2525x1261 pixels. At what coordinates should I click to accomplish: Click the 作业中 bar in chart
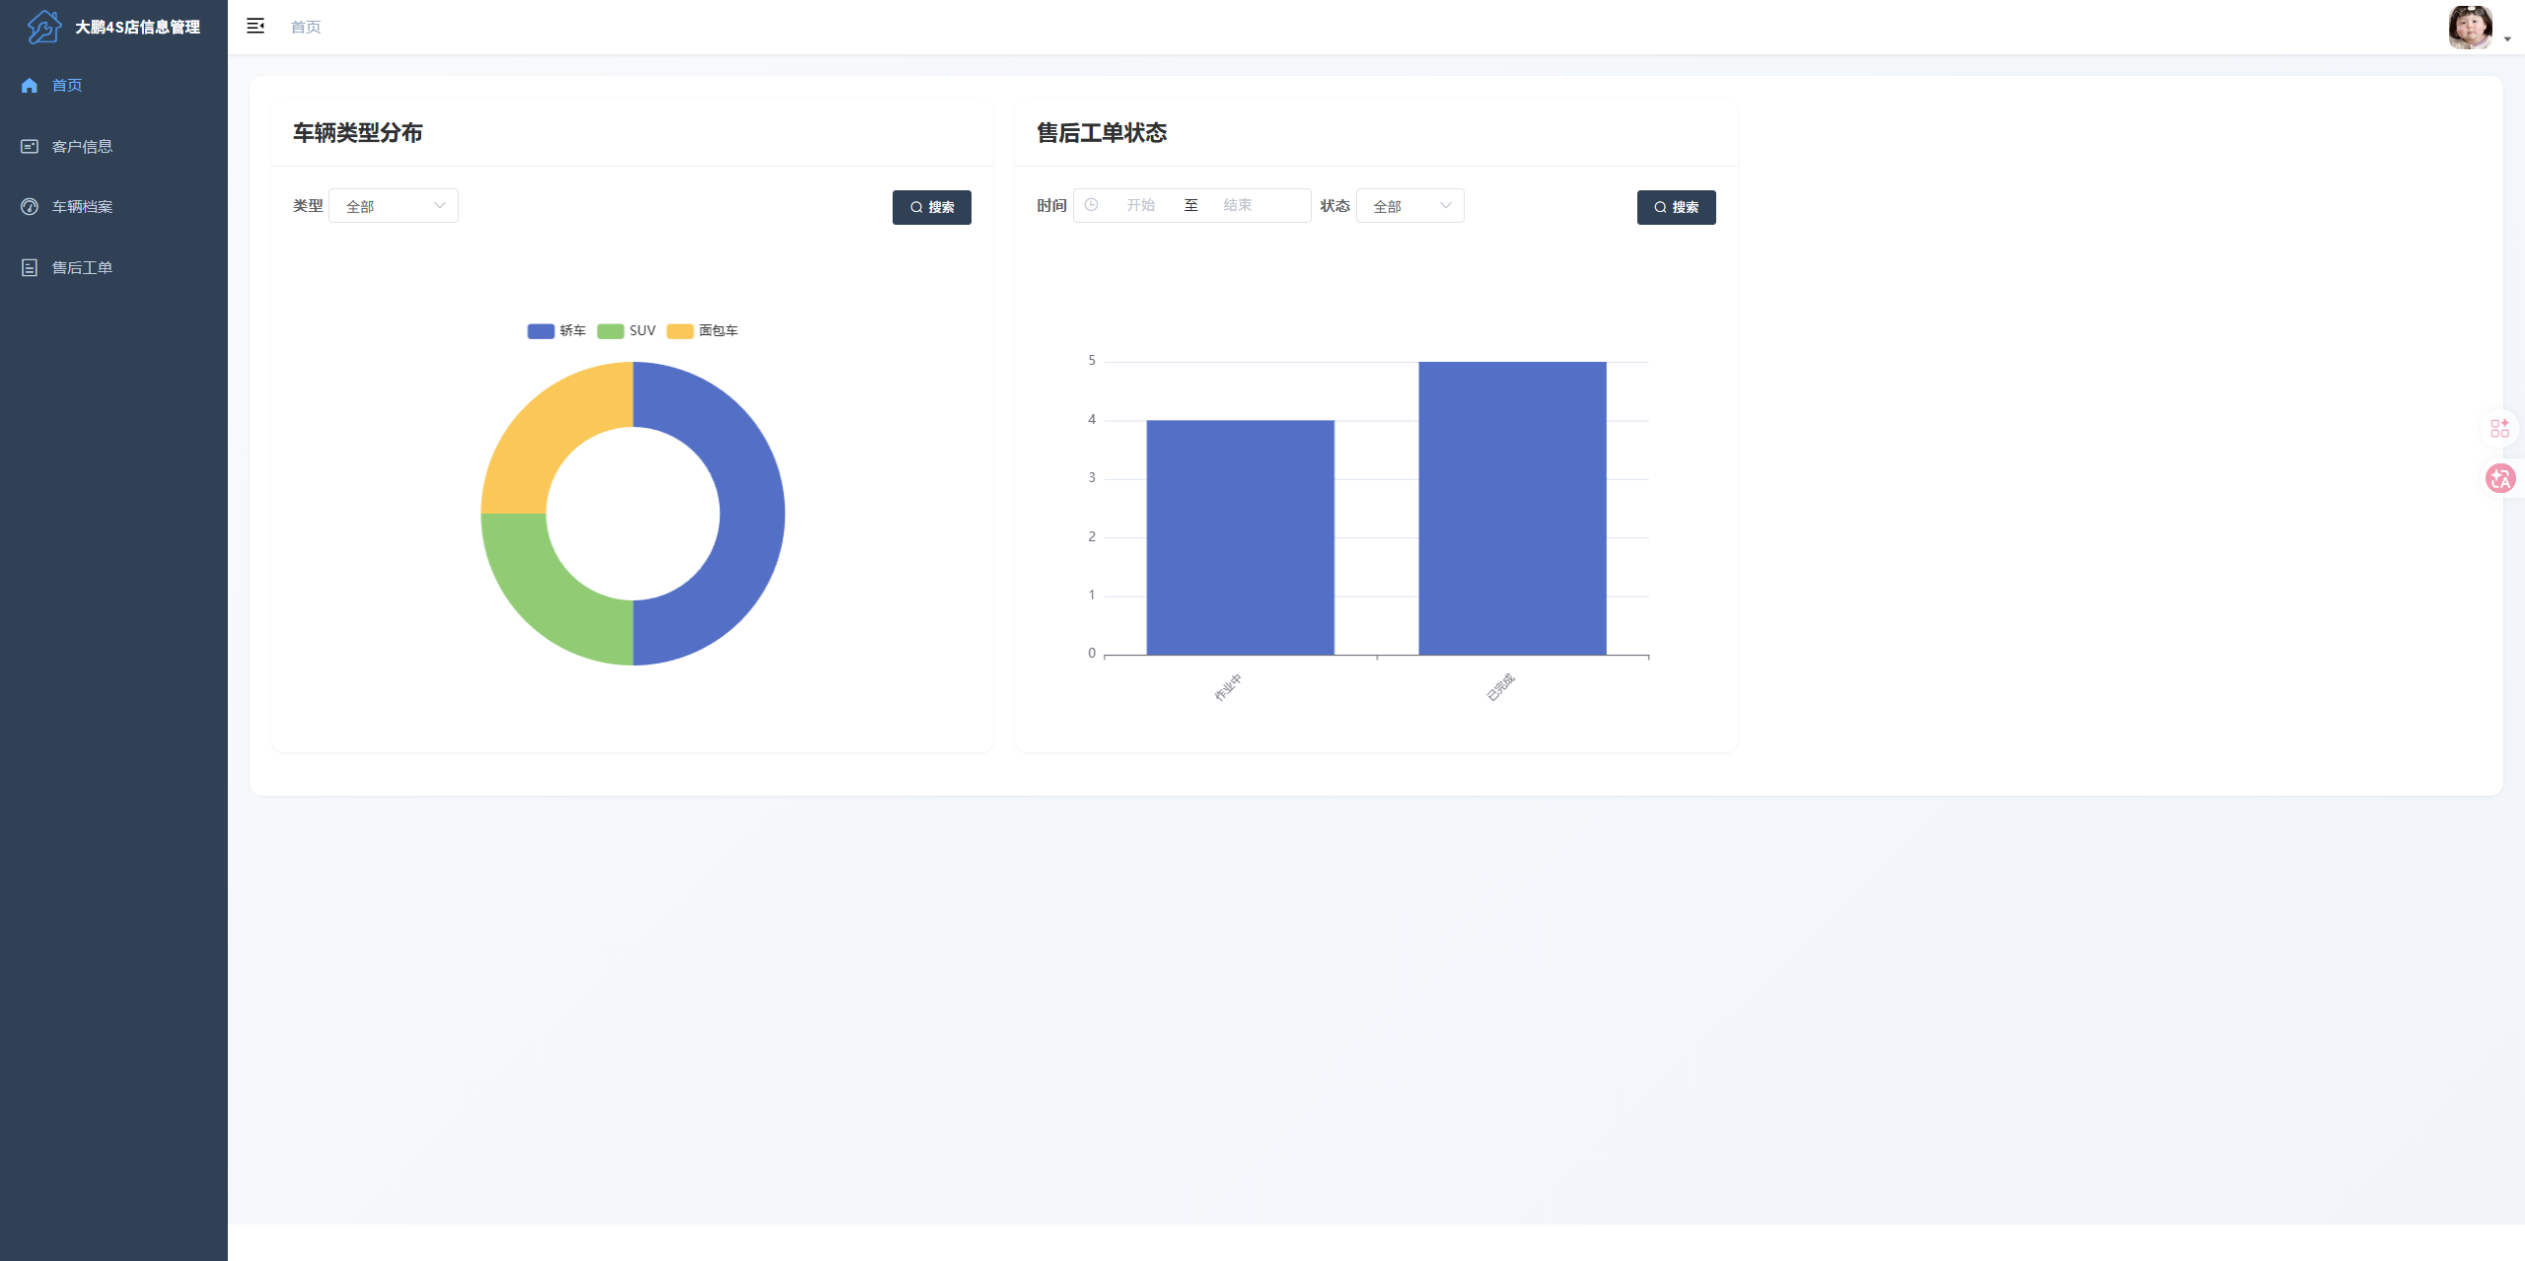pyautogui.click(x=1240, y=537)
